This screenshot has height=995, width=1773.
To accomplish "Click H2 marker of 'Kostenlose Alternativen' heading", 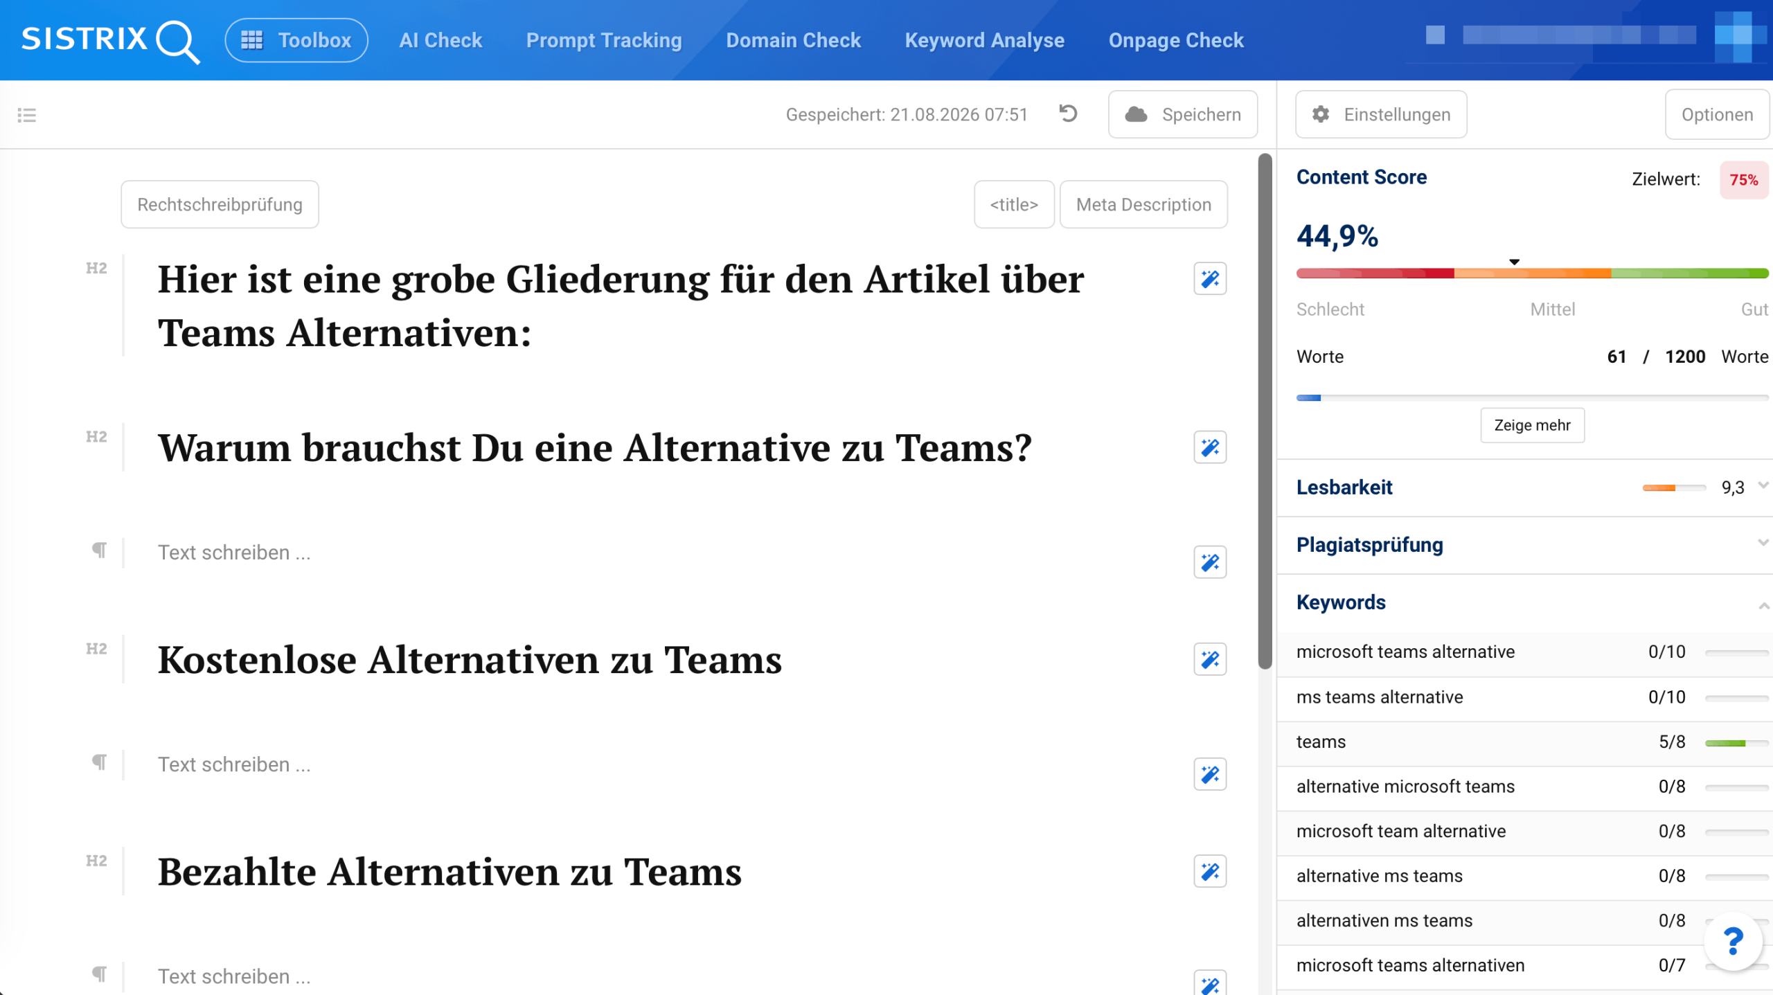I will coord(96,649).
